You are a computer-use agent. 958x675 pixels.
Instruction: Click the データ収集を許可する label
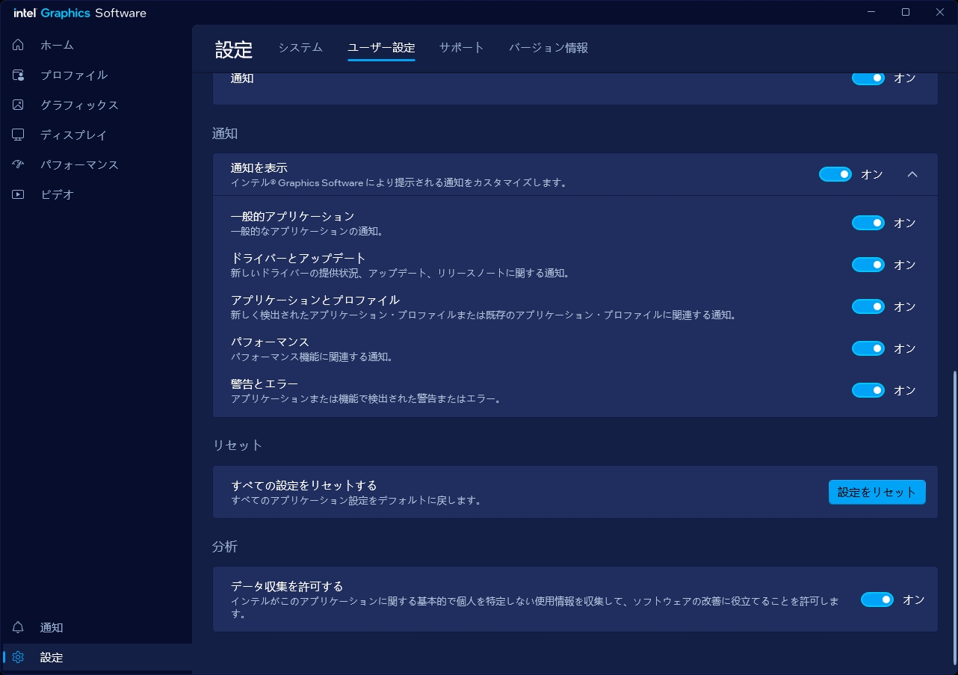click(287, 586)
